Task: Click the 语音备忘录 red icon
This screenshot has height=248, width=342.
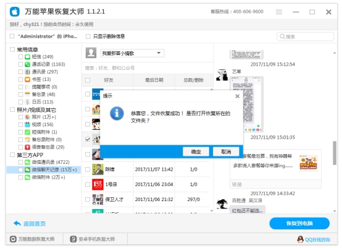Action: click(x=27, y=147)
